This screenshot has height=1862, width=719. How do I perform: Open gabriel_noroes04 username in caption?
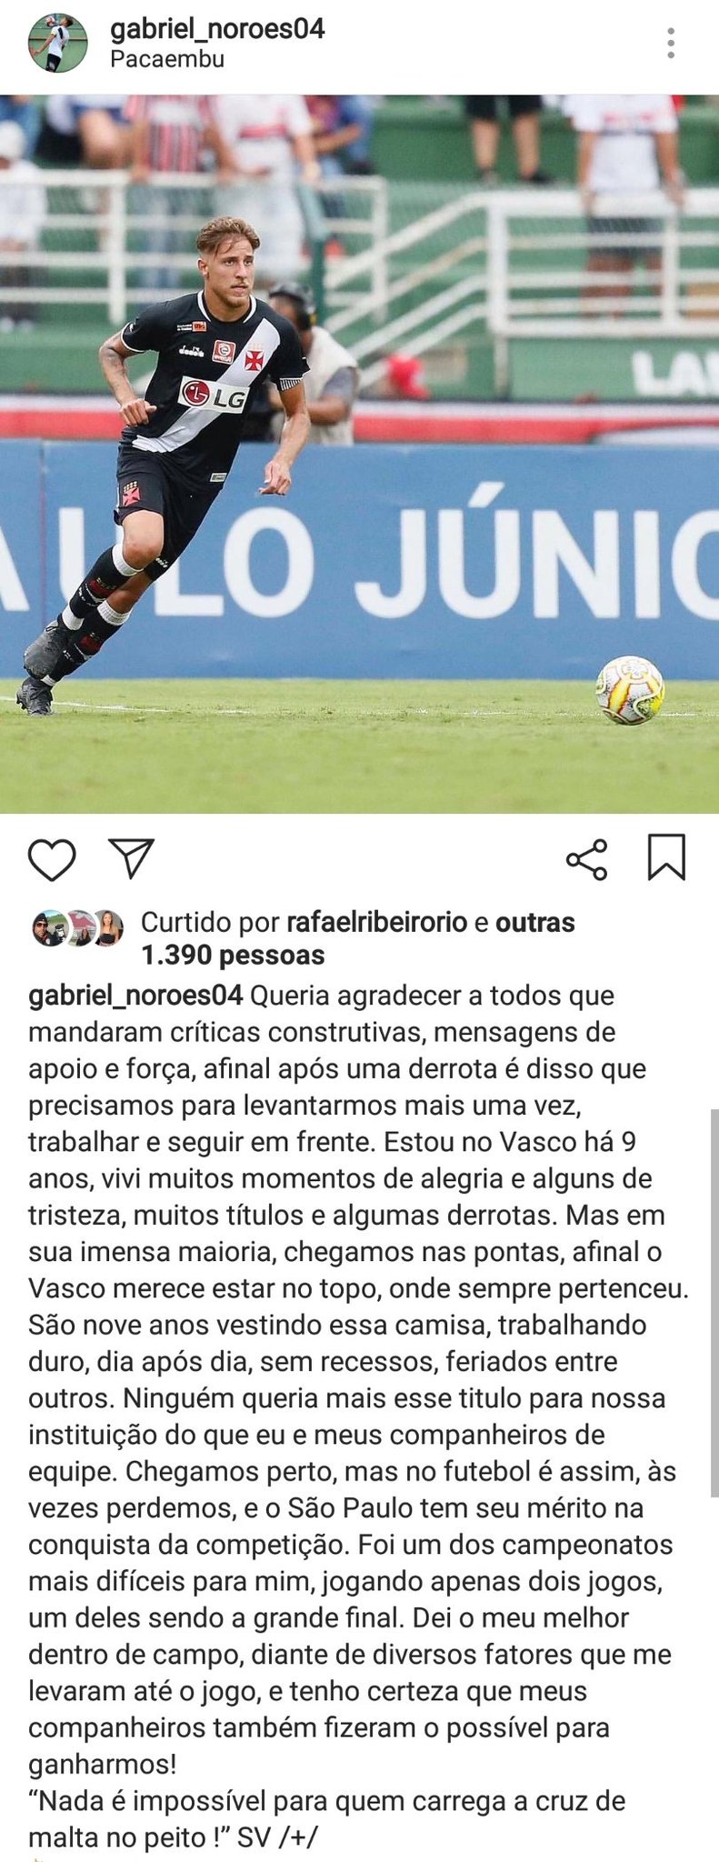[x=135, y=996]
